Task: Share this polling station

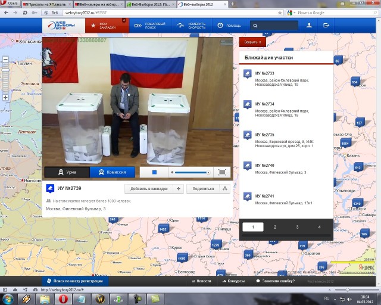Action: (203, 189)
